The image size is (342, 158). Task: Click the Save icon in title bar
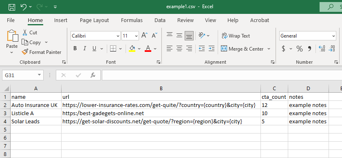12,7
